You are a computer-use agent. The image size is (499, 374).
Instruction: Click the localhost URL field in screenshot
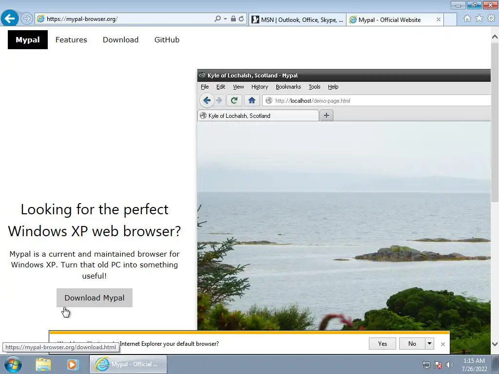click(x=377, y=100)
